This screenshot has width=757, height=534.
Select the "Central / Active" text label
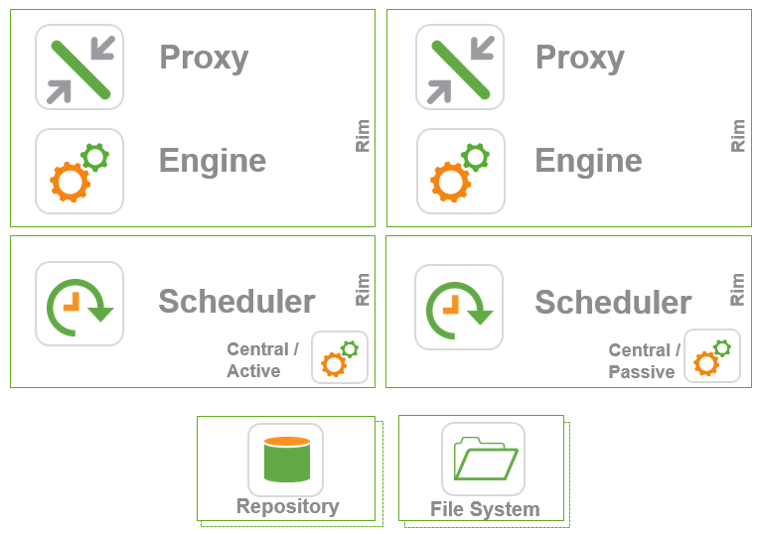pos(261,360)
